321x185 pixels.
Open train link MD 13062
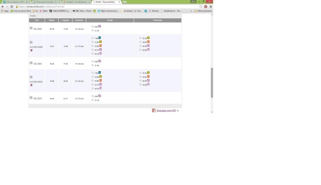click(x=38, y=29)
